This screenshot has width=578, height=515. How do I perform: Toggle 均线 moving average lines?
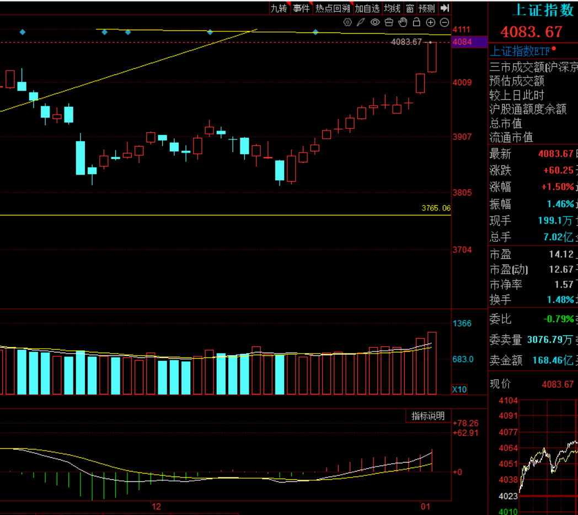pyautogui.click(x=392, y=8)
